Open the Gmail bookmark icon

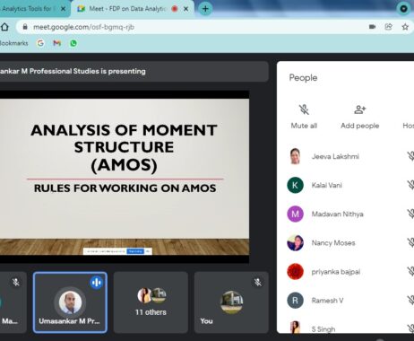pyautogui.click(x=56, y=43)
